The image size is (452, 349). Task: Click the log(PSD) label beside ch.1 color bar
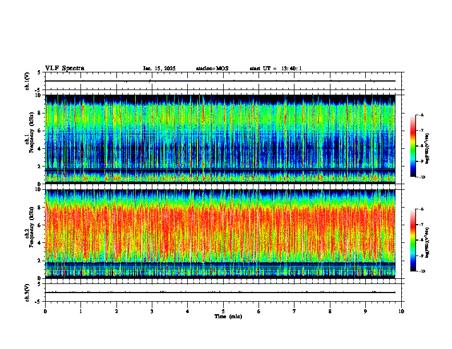click(x=427, y=149)
